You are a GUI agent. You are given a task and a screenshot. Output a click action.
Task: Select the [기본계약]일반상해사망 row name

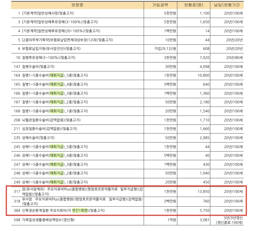pyautogui.click(x=48, y=13)
